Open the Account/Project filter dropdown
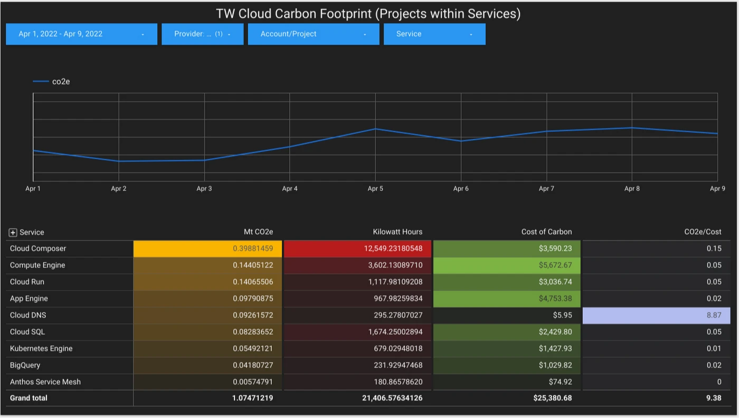This screenshot has width=739, height=418. coord(313,34)
